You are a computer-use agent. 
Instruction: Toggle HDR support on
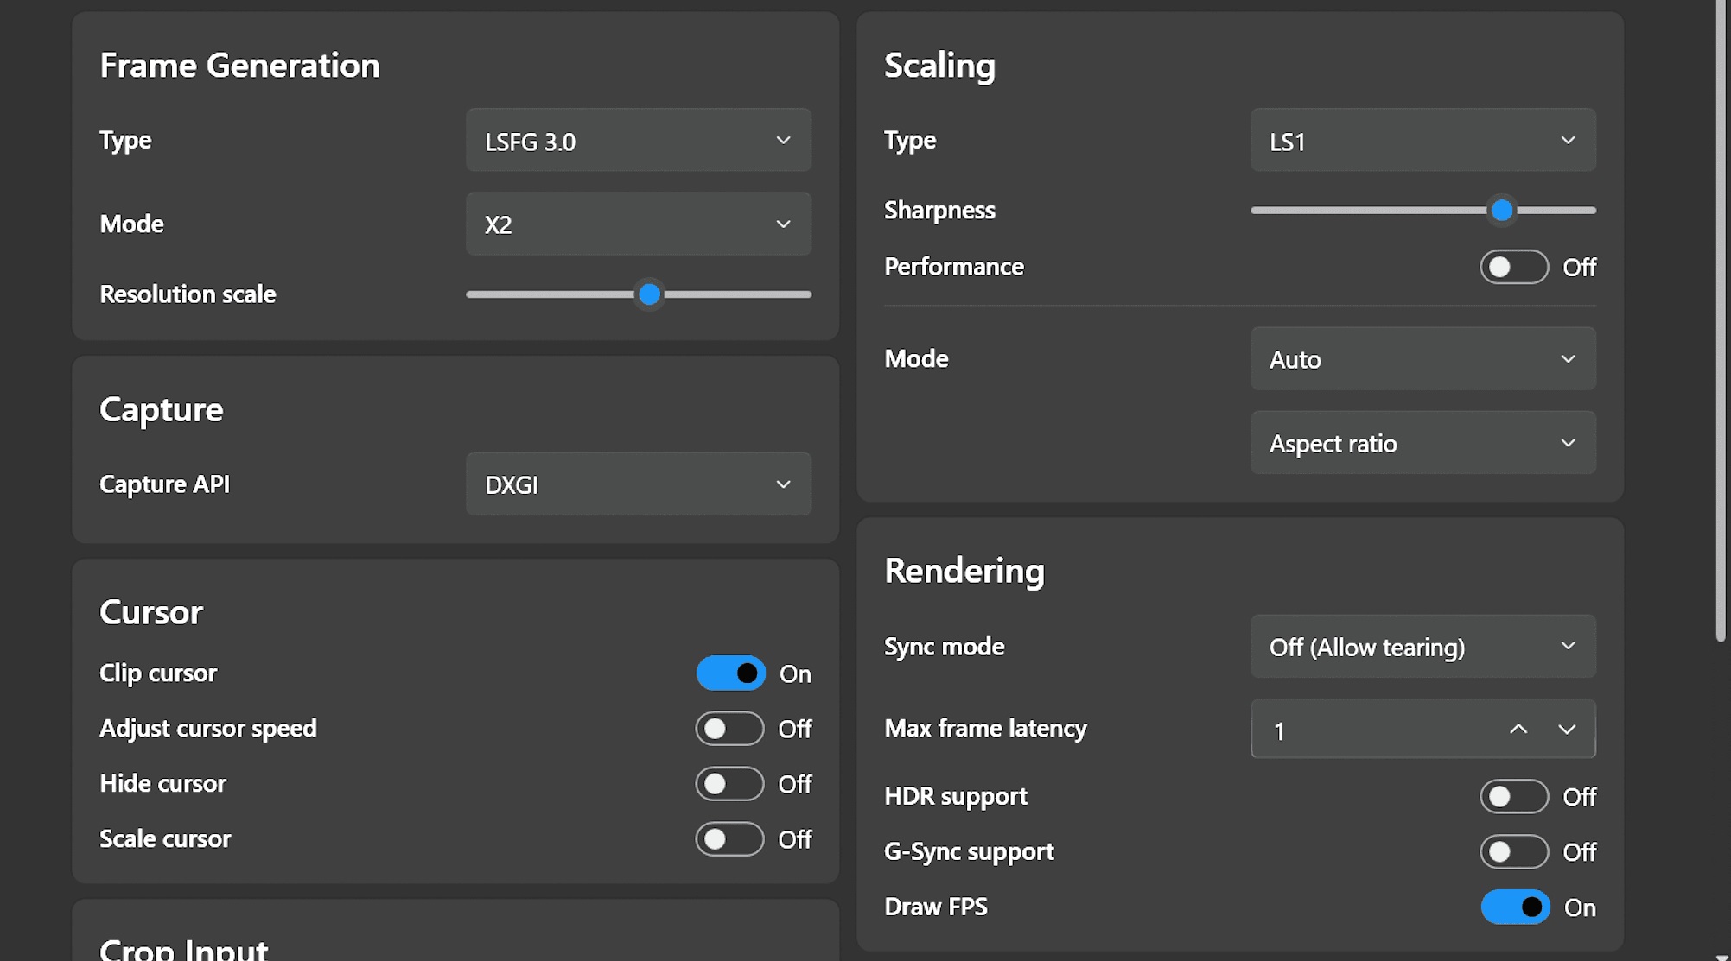click(1514, 796)
